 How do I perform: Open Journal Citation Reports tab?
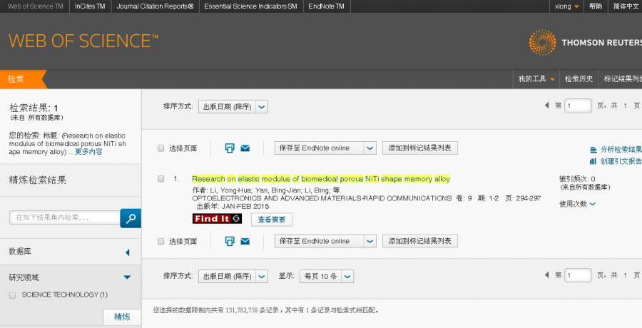(155, 6)
